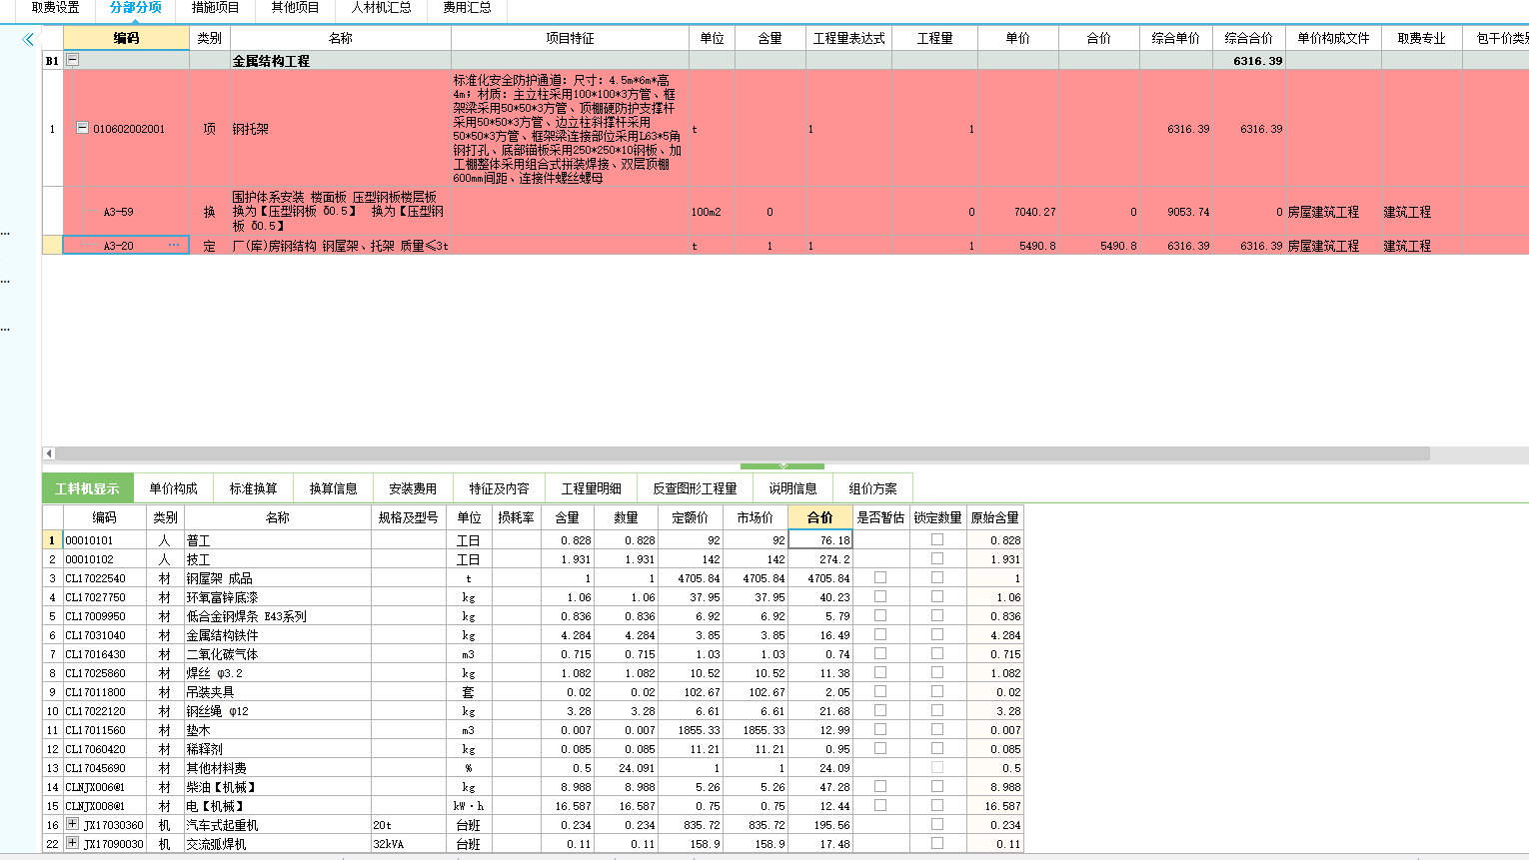1529x860 pixels.
Task: Click the 工程量表达式 column header
Action: [849, 38]
